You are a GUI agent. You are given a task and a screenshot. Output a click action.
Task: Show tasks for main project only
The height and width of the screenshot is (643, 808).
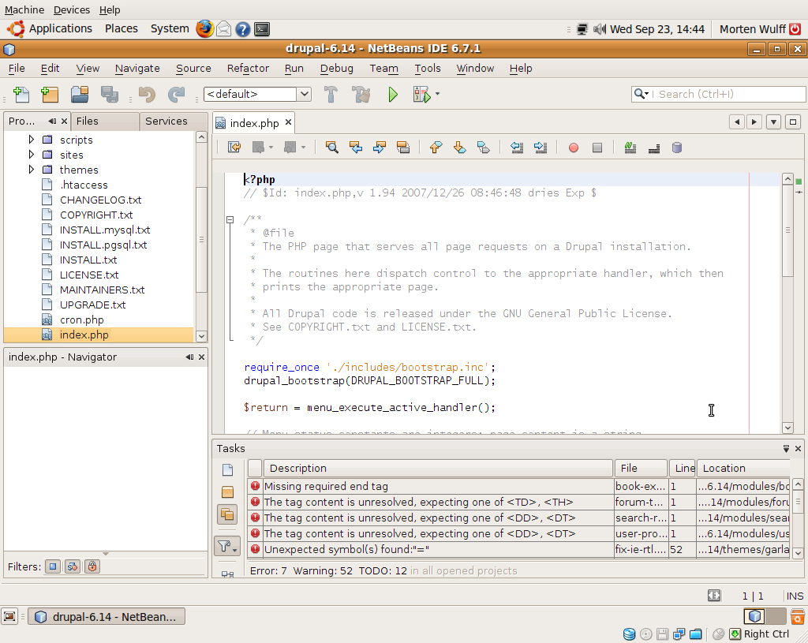228,492
